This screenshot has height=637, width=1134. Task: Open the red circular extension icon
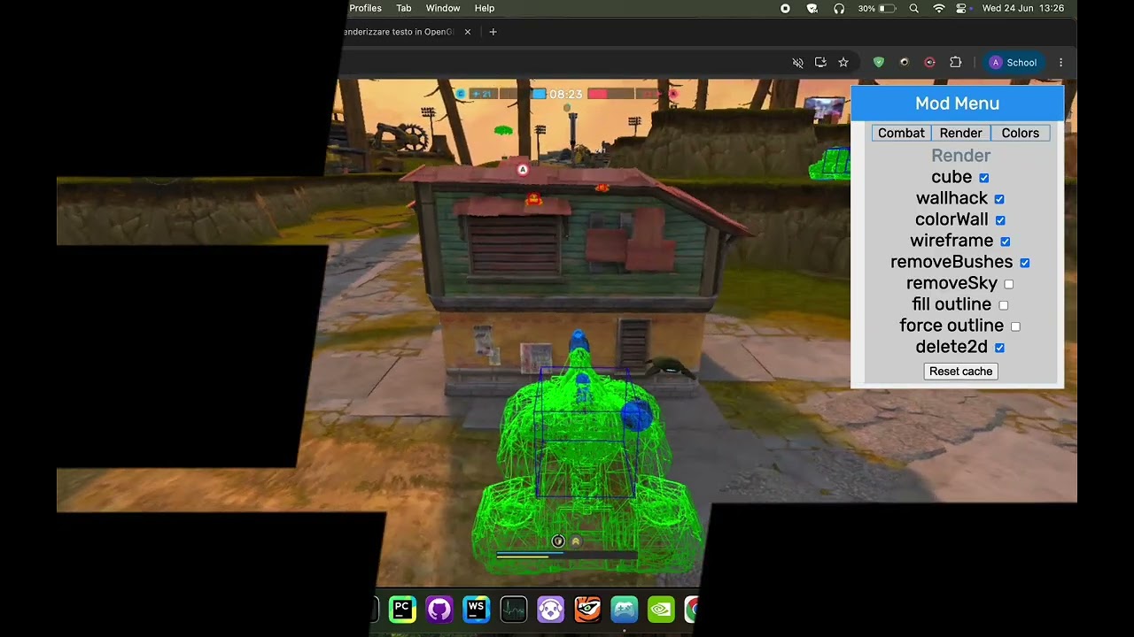coord(929,63)
